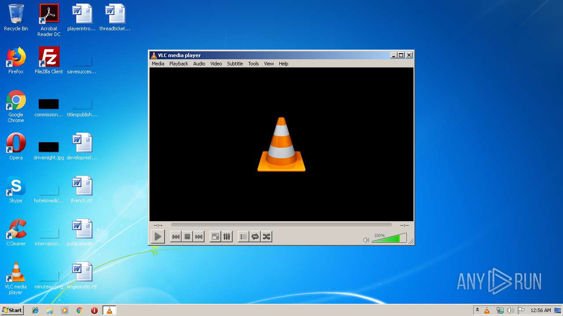Select Skype desktop shortcut
563x316 pixels.
point(16,190)
